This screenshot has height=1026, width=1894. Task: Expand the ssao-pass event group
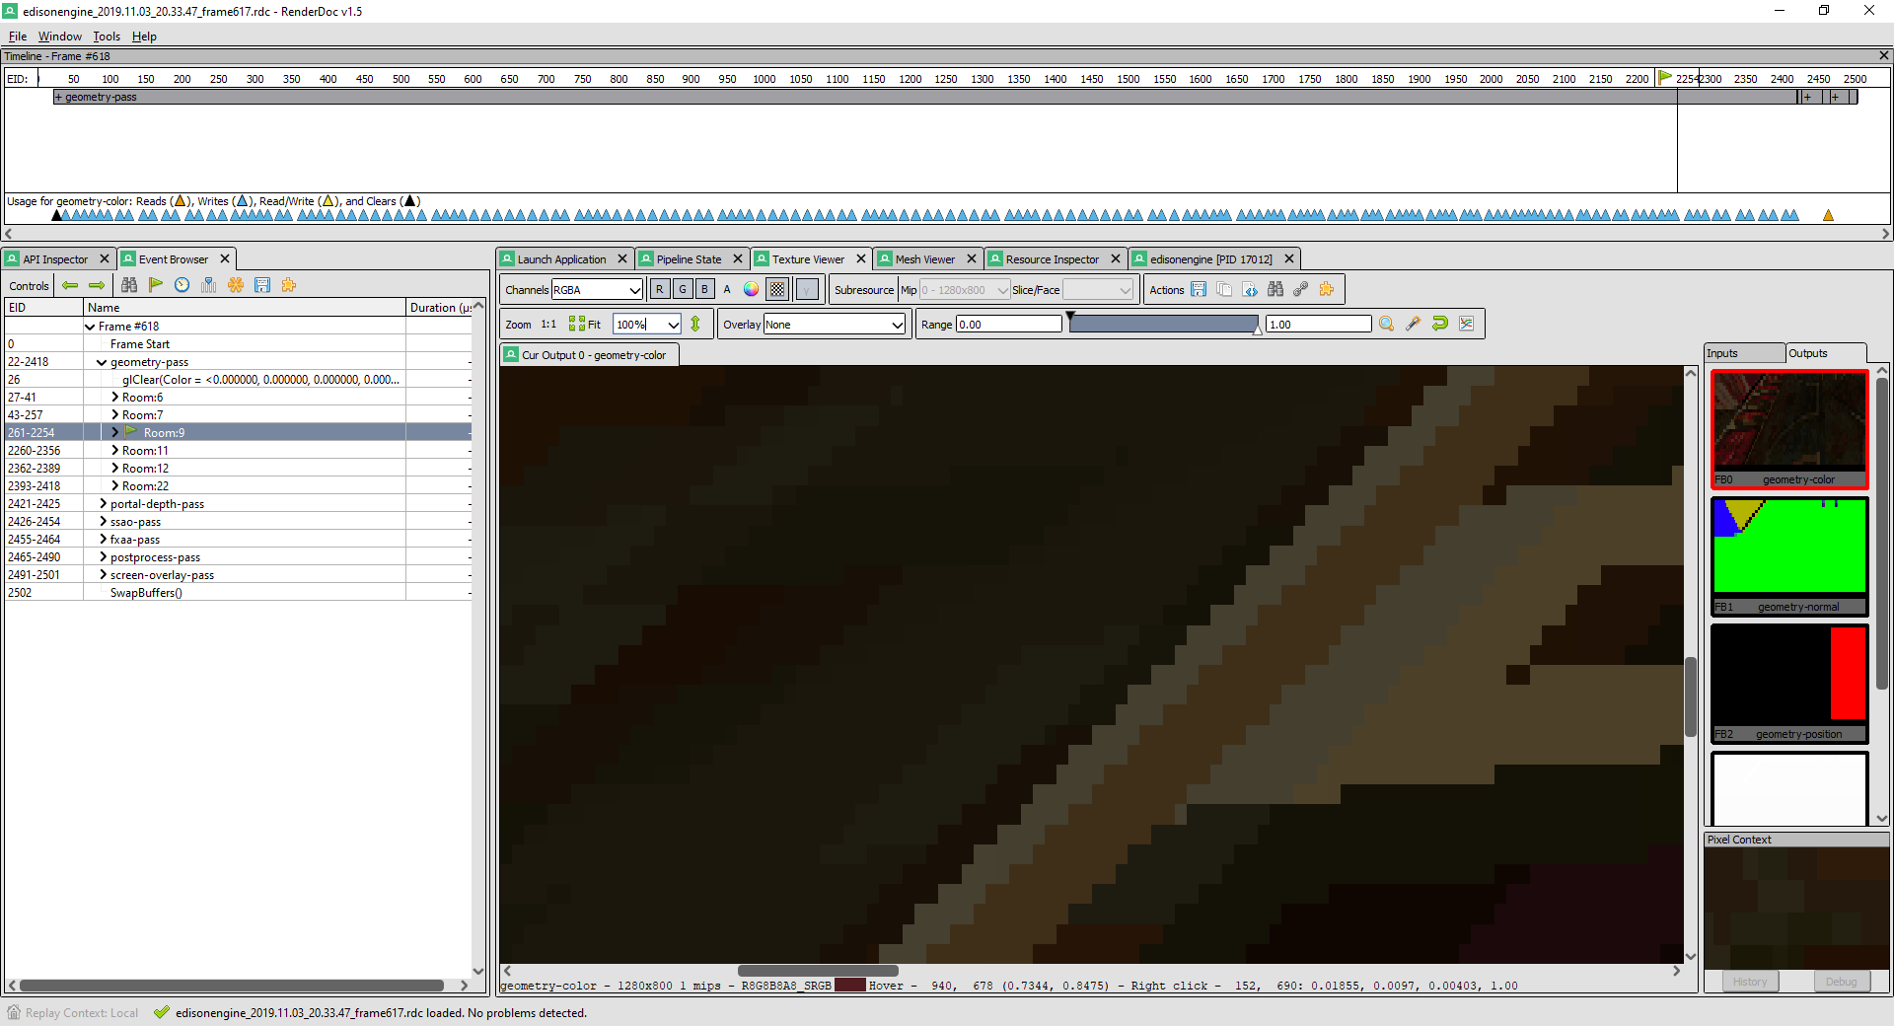coord(104,522)
